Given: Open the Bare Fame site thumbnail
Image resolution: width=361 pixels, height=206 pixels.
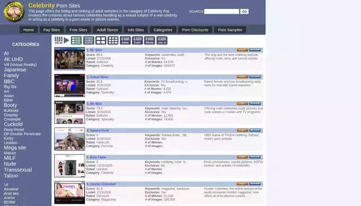Looking at the screenshot, I should pos(69,166).
